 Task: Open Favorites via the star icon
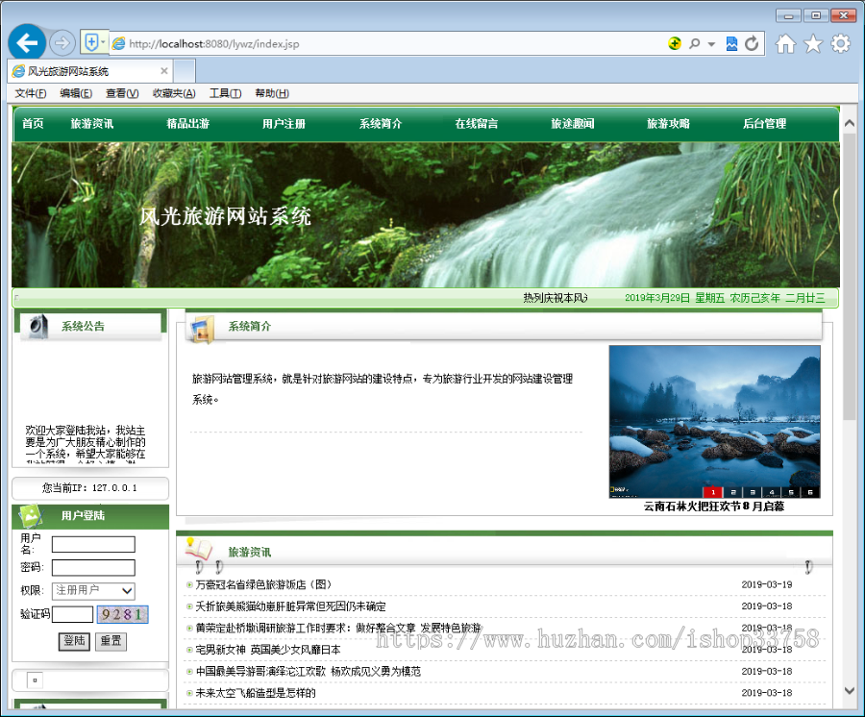click(x=812, y=42)
